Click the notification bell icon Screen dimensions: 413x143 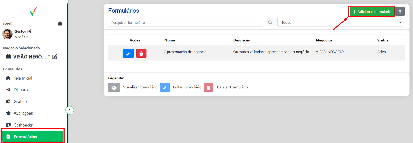60,24
